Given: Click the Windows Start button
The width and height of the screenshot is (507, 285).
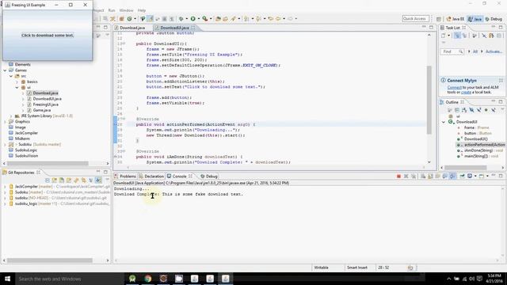Looking at the screenshot, I should (x=7, y=279).
